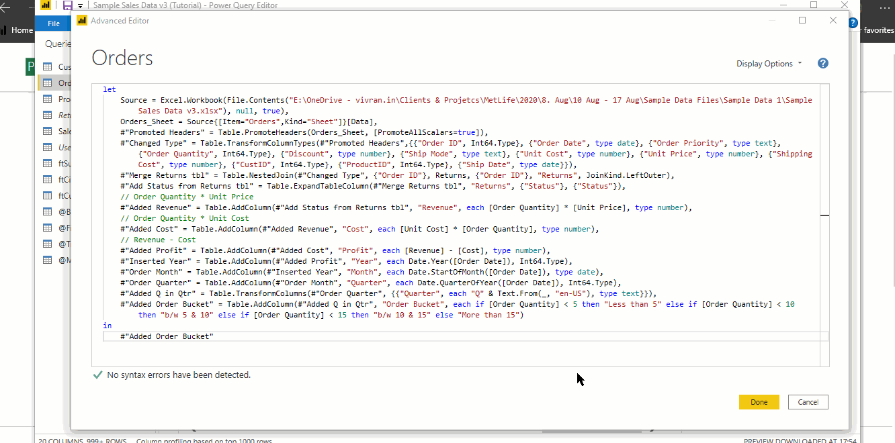Viewport: 895px width, 443px height.
Task: Select the table icon beside the "@F" query
Action: coord(48,228)
